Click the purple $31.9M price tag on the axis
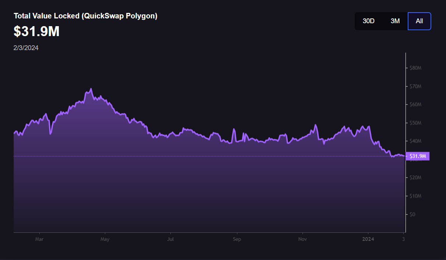This screenshot has width=446, height=260. pyautogui.click(x=417, y=156)
